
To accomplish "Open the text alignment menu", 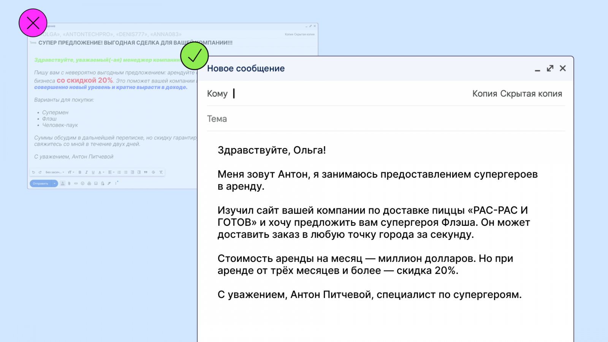I will (x=111, y=172).
